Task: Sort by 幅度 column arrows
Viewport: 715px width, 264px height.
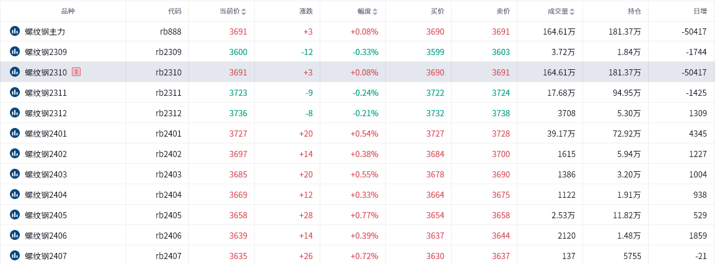Action: click(x=375, y=12)
